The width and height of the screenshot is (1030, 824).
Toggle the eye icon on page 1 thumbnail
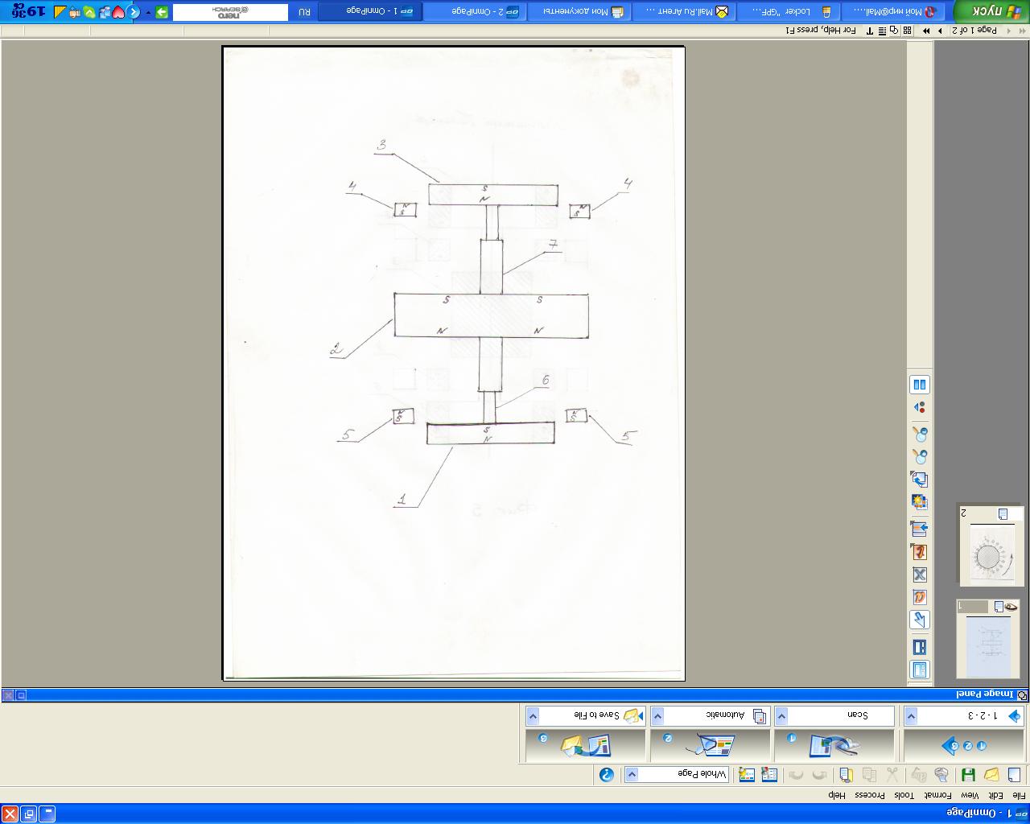click(1011, 607)
